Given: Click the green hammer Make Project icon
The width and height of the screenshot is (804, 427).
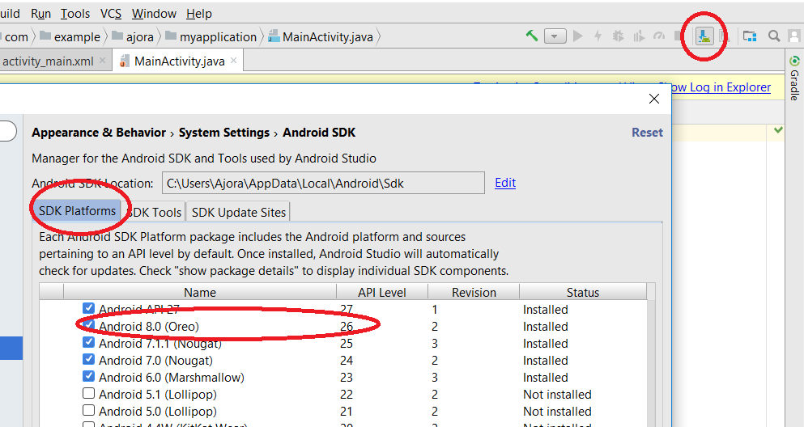Looking at the screenshot, I should coord(532,36).
